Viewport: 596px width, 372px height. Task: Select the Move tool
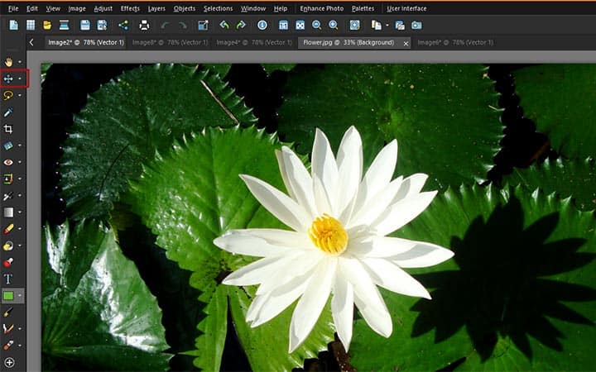pyautogui.click(x=8, y=79)
